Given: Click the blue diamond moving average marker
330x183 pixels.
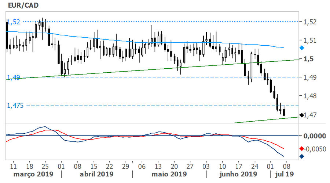Looking at the screenshot, I should 302,48.
